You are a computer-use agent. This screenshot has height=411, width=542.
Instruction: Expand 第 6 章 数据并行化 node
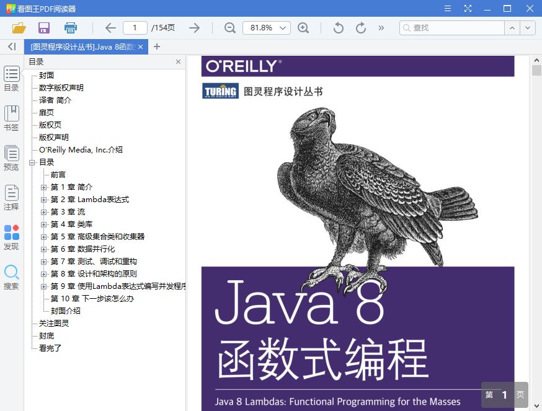pyautogui.click(x=43, y=249)
